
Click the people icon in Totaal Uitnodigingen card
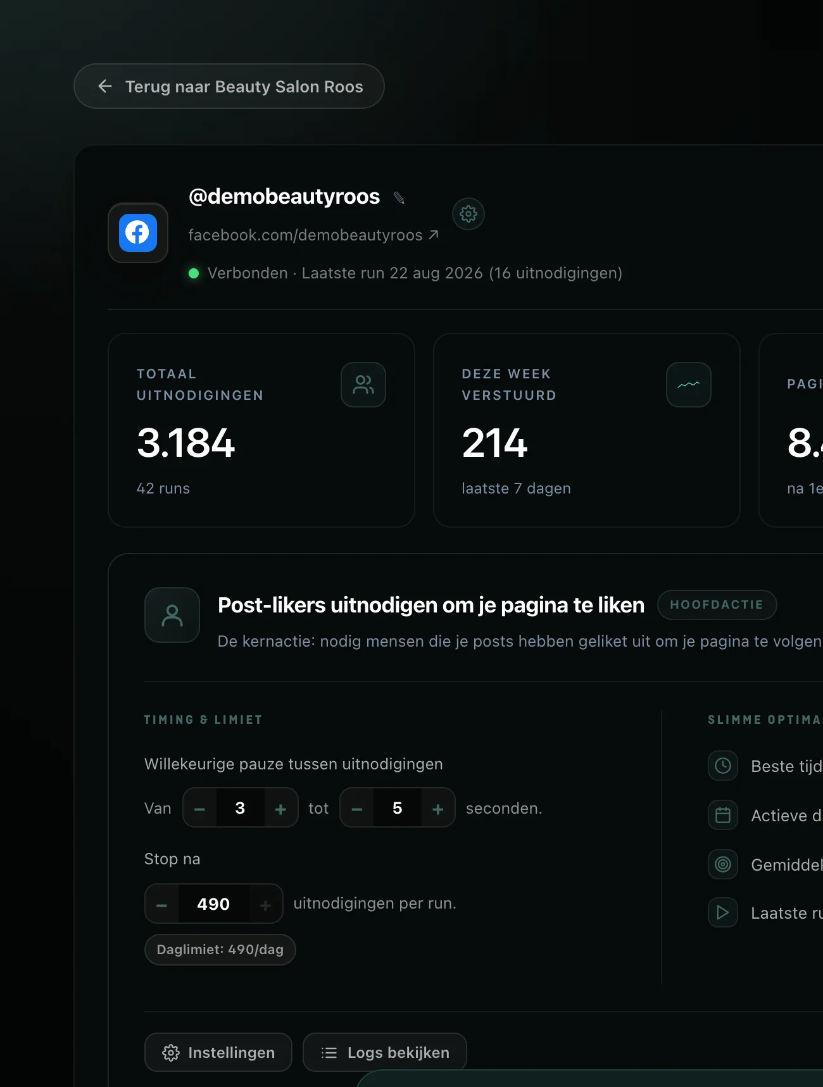click(363, 385)
